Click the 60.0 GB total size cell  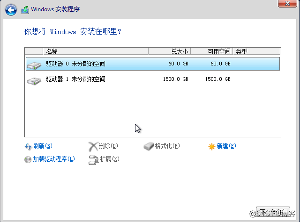click(178, 64)
